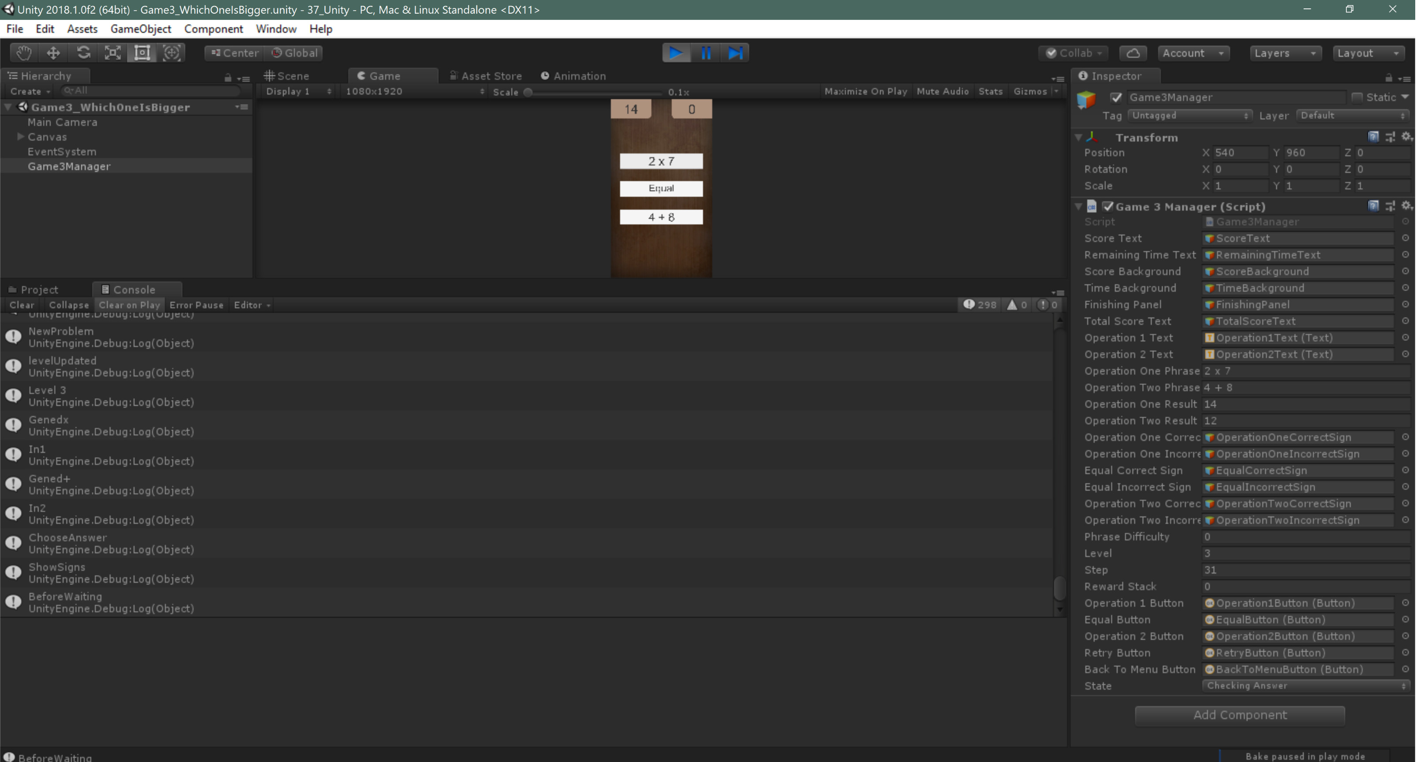Select the Rotate tool
The height and width of the screenshot is (762, 1417).
tap(83, 53)
